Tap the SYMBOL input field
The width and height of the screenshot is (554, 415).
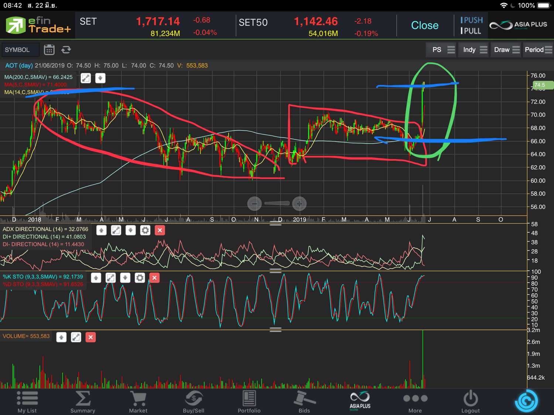coord(20,50)
